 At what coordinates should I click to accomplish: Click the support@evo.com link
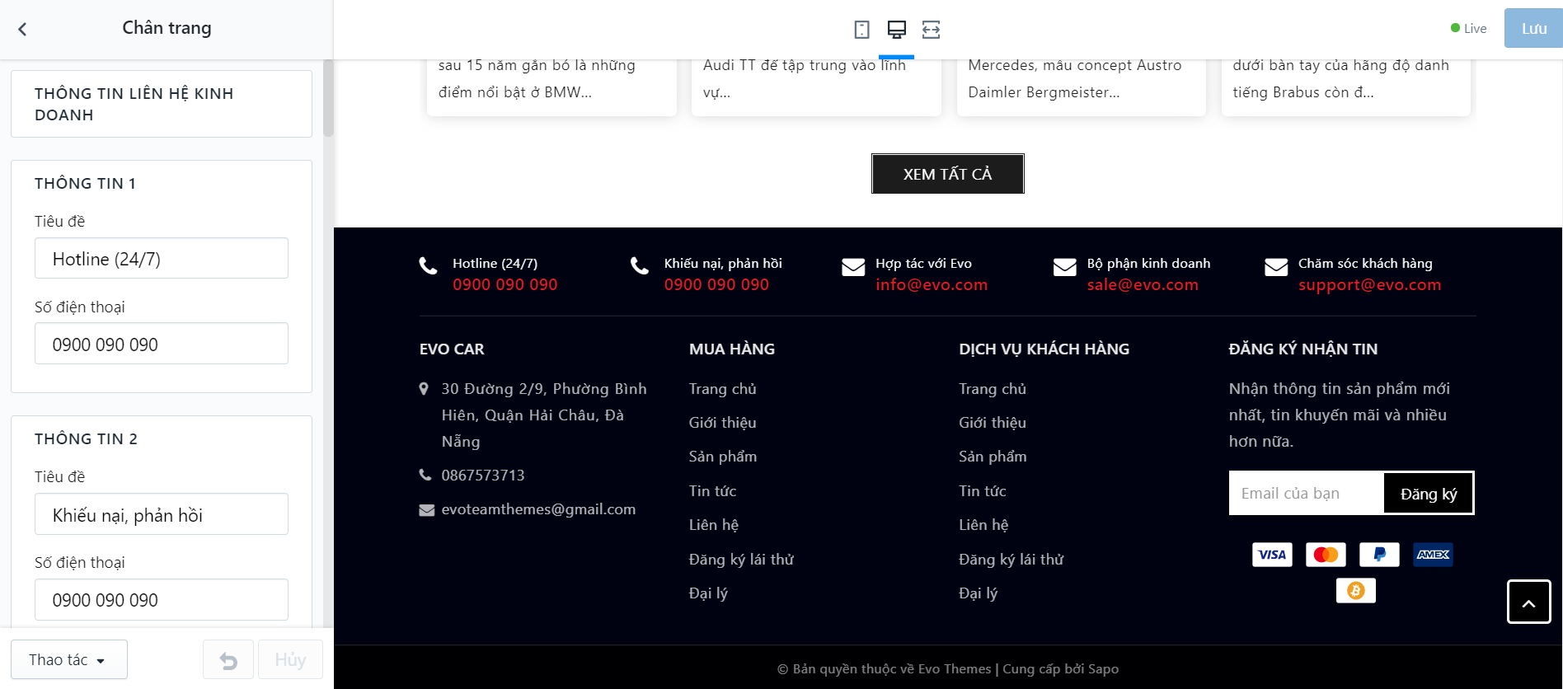(1370, 284)
